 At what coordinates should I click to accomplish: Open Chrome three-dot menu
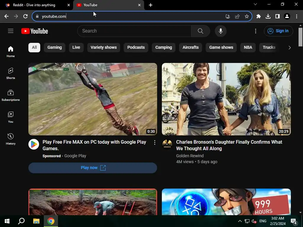pos(296,16)
